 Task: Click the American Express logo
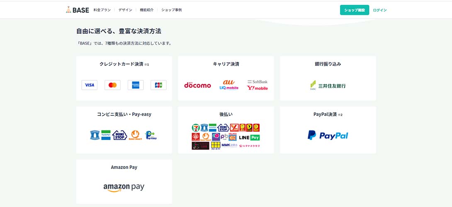click(x=136, y=85)
